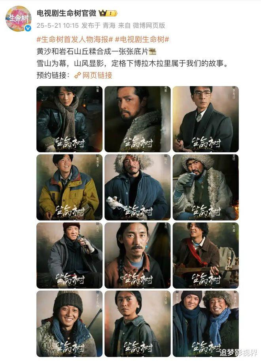This screenshot has height=361, width=261.
Task: Click the 微博网页版 source text
Action: point(149,26)
